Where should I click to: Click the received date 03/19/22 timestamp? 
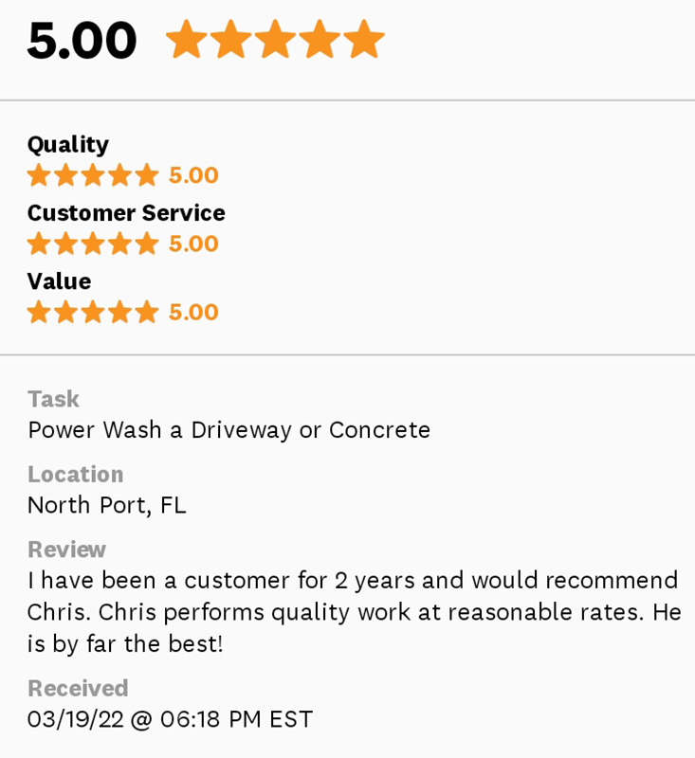point(170,719)
